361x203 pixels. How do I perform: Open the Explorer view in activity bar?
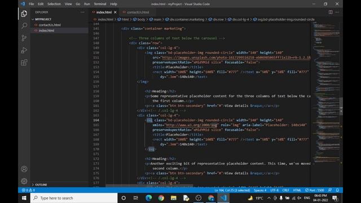click(24, 14)
